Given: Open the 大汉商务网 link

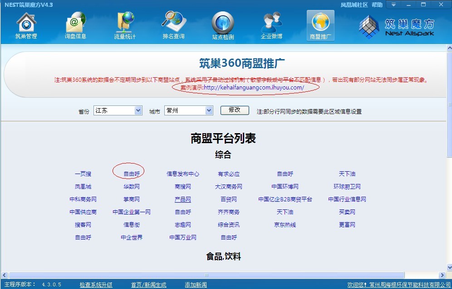Looking at the screenshot, I should 229,186.
